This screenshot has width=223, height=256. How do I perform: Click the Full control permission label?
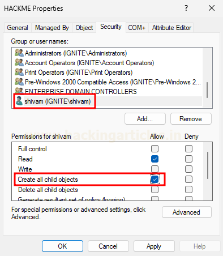(32, 149)
